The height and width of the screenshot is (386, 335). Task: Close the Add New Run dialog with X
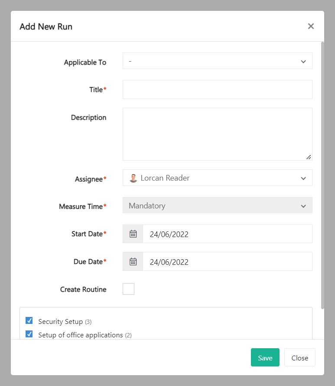pos(311,26)
